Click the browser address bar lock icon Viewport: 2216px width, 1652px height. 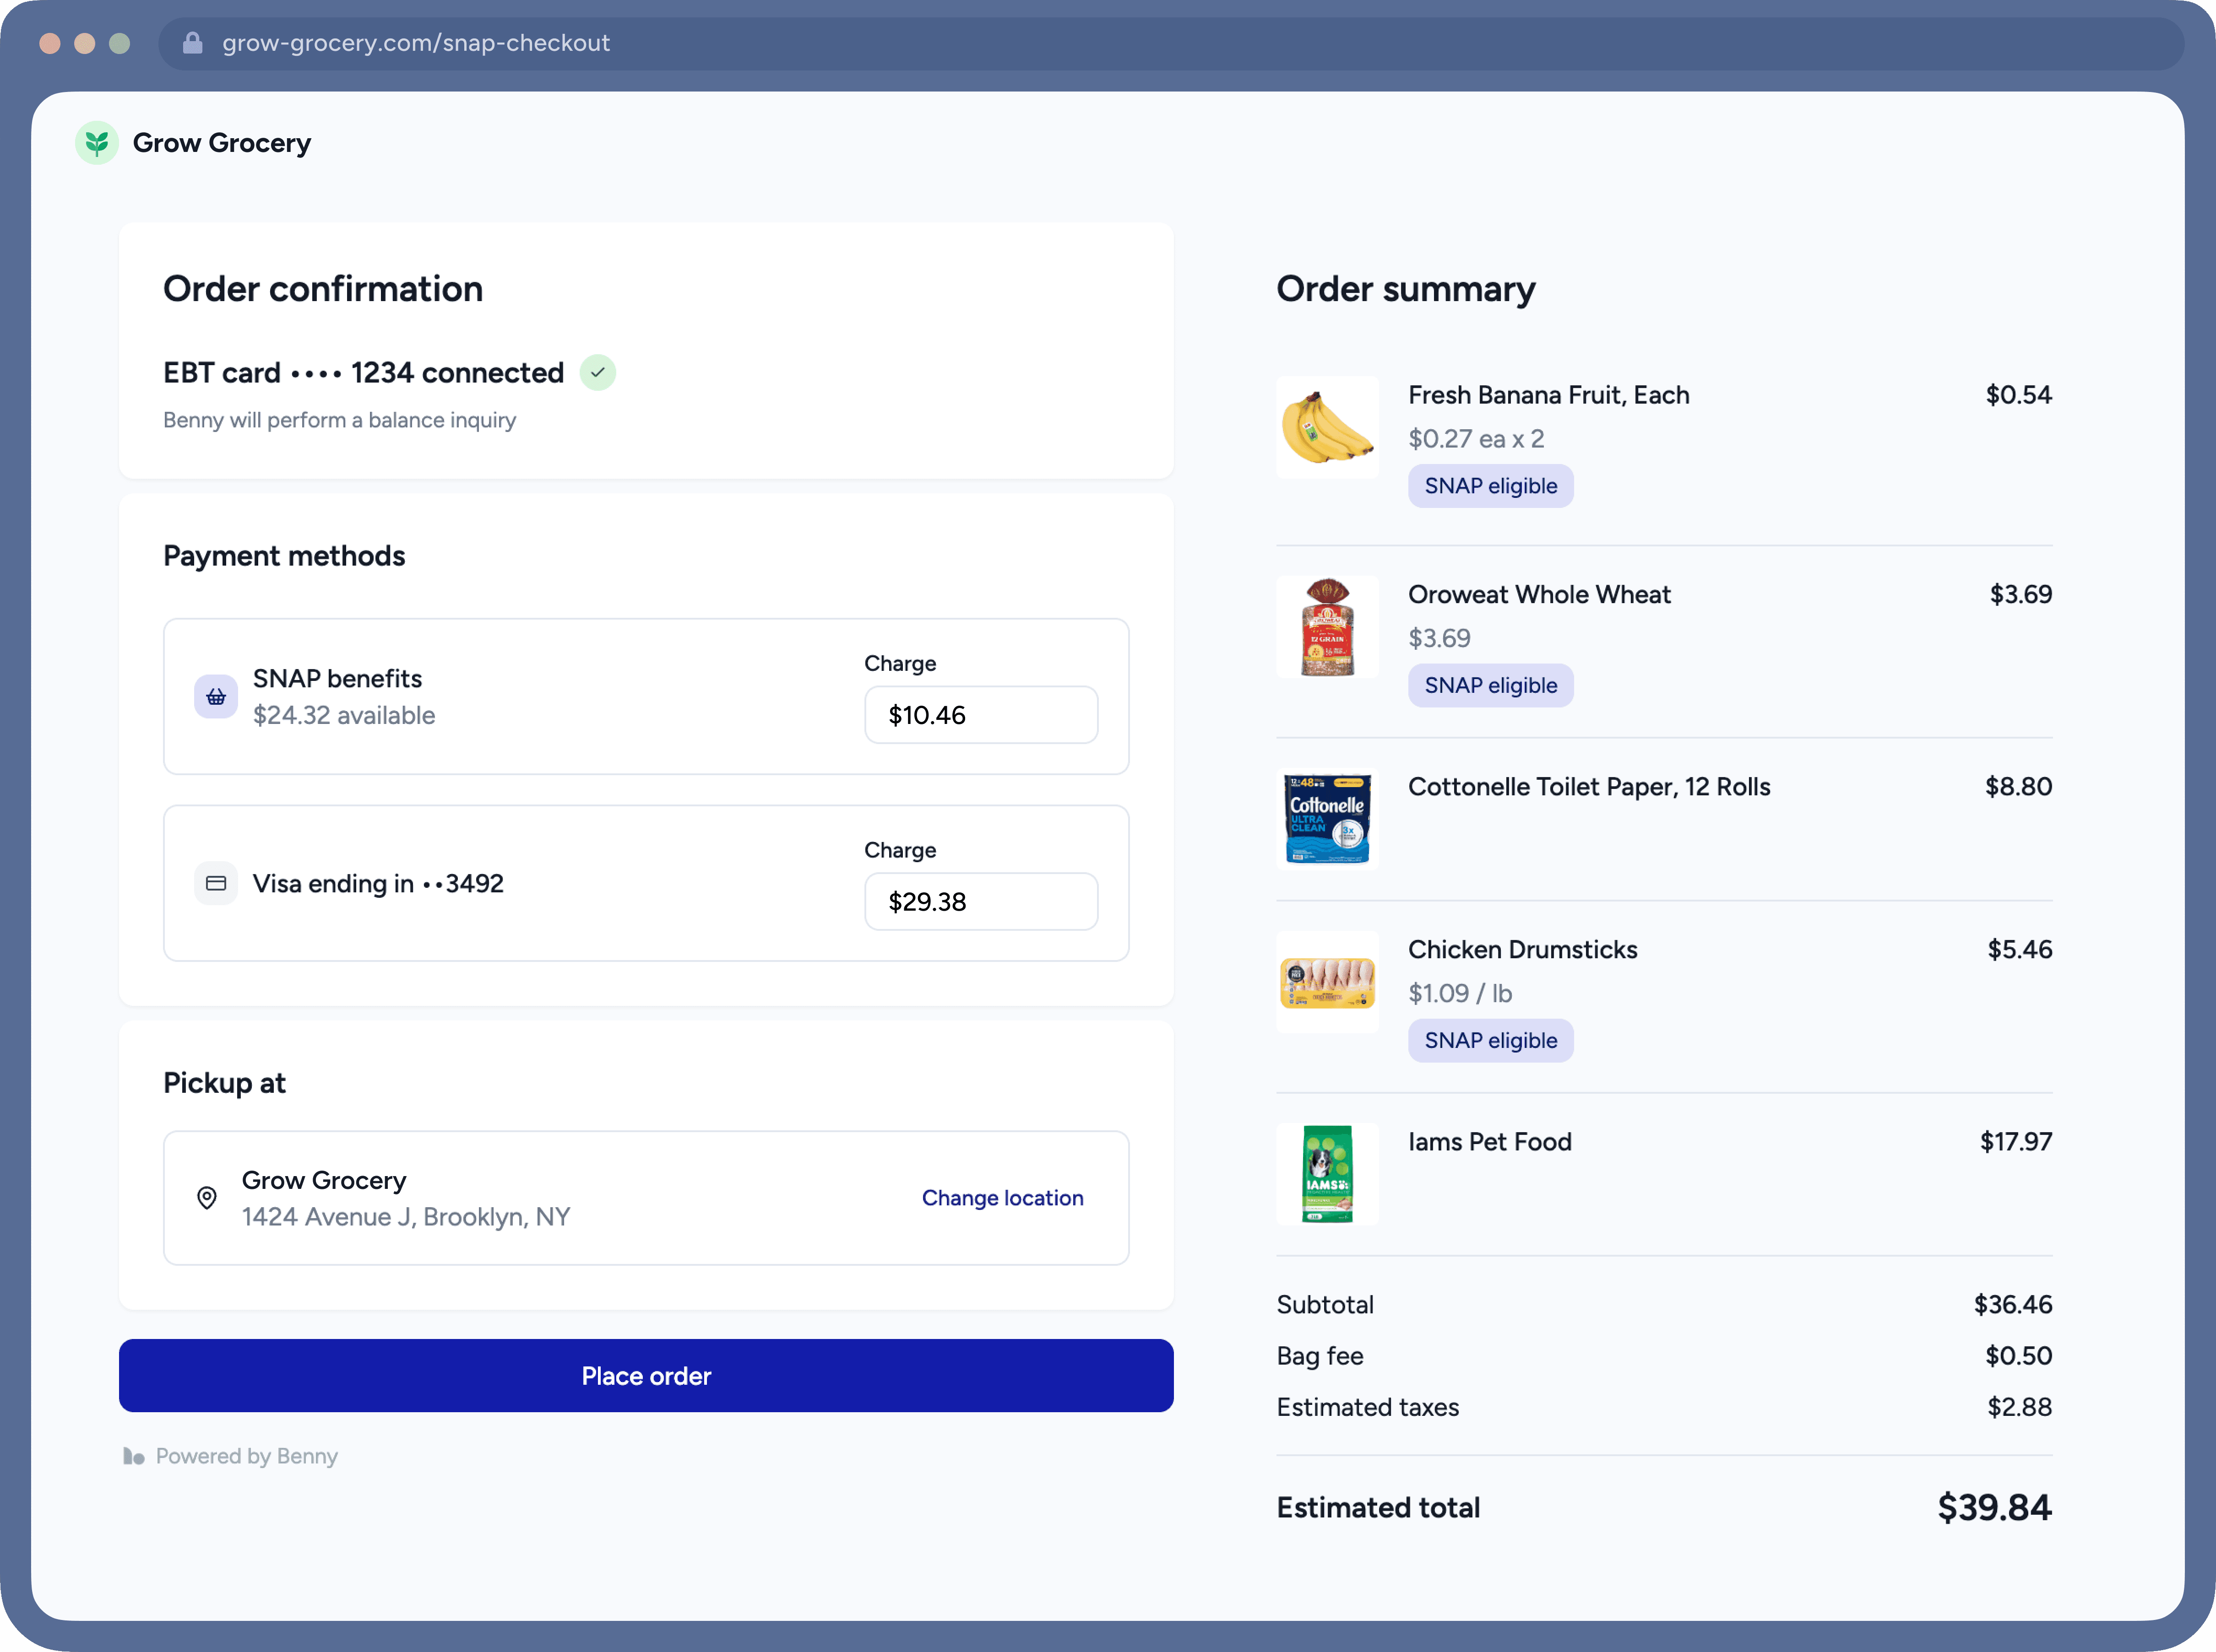193,43
